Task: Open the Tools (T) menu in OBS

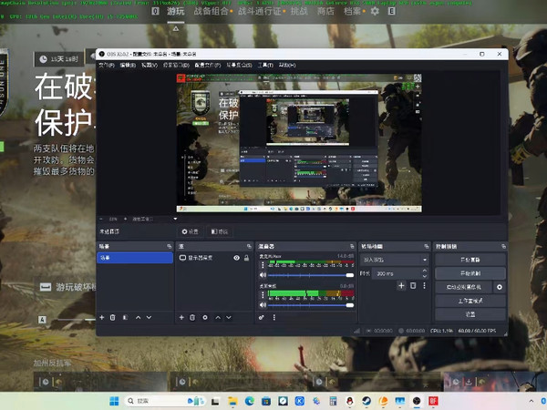Action: 265,66
